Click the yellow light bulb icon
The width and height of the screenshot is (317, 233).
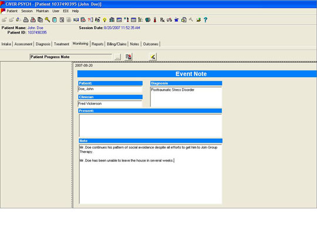click(x=104, y=19)
